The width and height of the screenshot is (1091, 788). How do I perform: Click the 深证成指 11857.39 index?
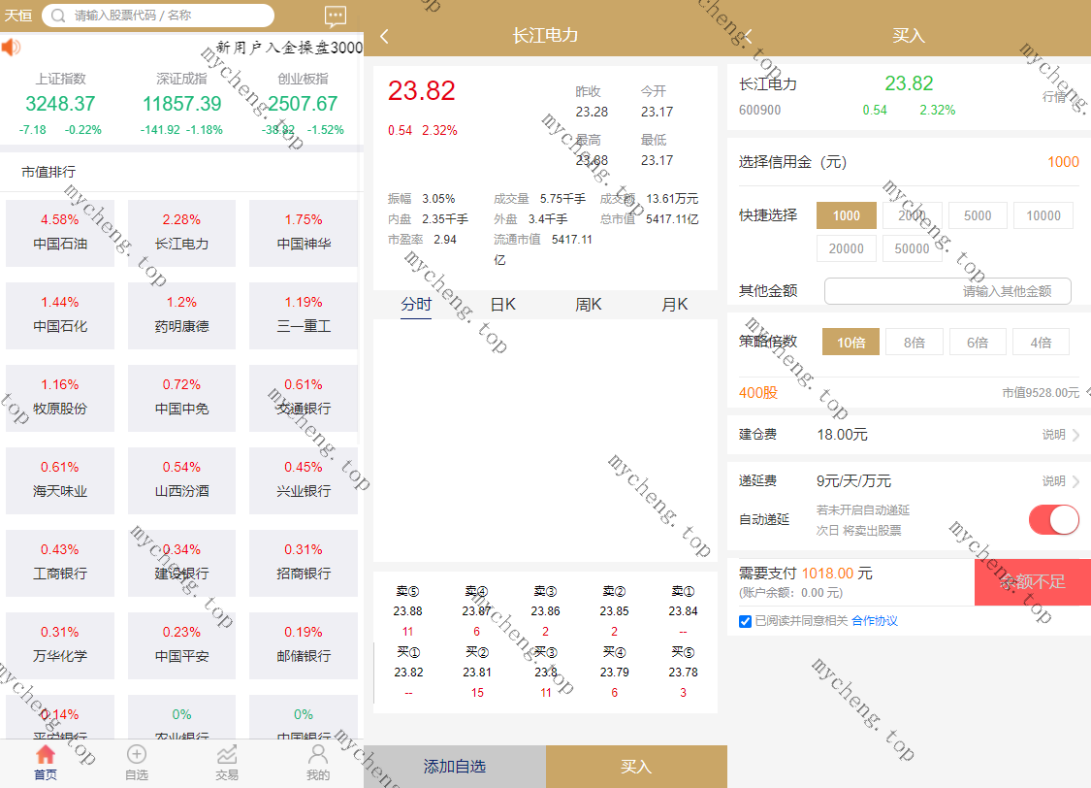pyautogui.click(x=181, y=104)
